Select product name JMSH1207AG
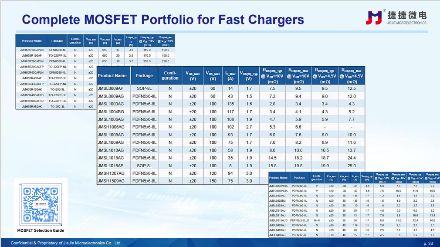This screenshot has width=440, height=247. pos(111,173)
